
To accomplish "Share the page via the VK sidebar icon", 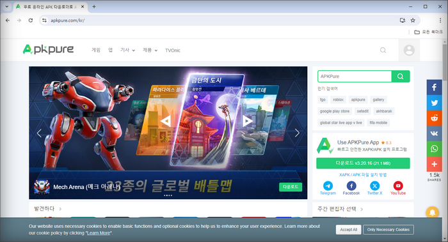I will pos(434,133).
